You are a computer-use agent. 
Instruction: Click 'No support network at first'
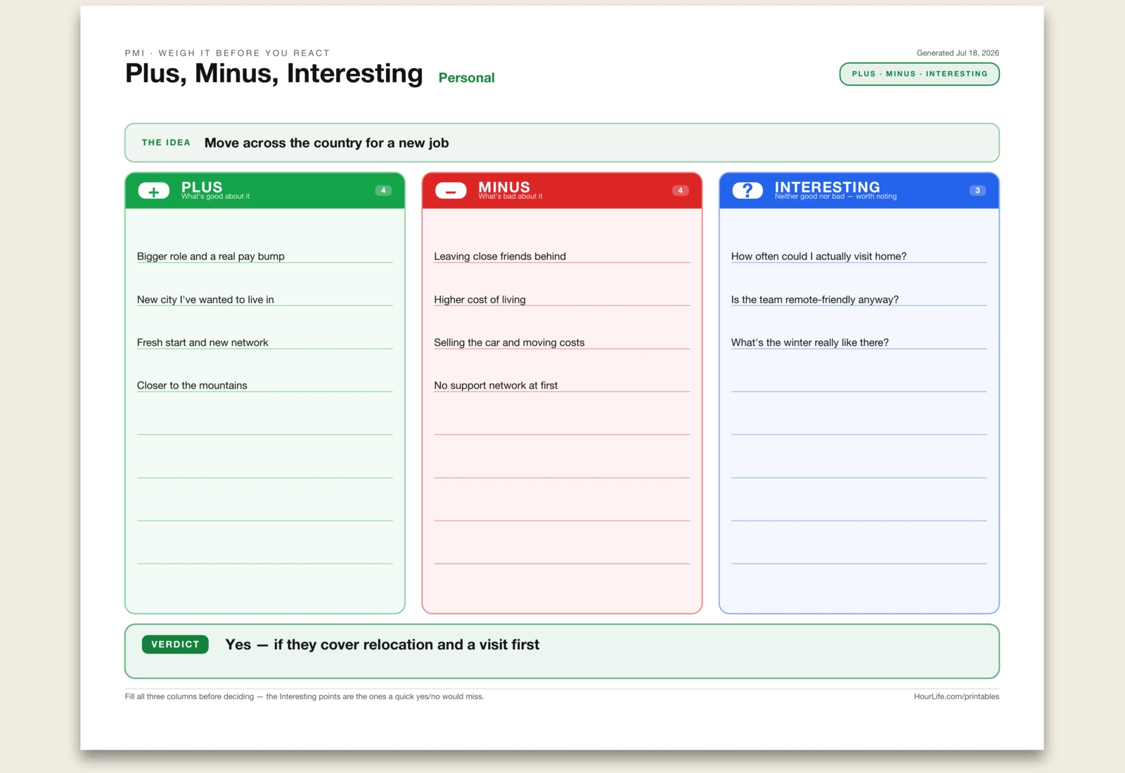pyautogui.click(x=496, y=385)
